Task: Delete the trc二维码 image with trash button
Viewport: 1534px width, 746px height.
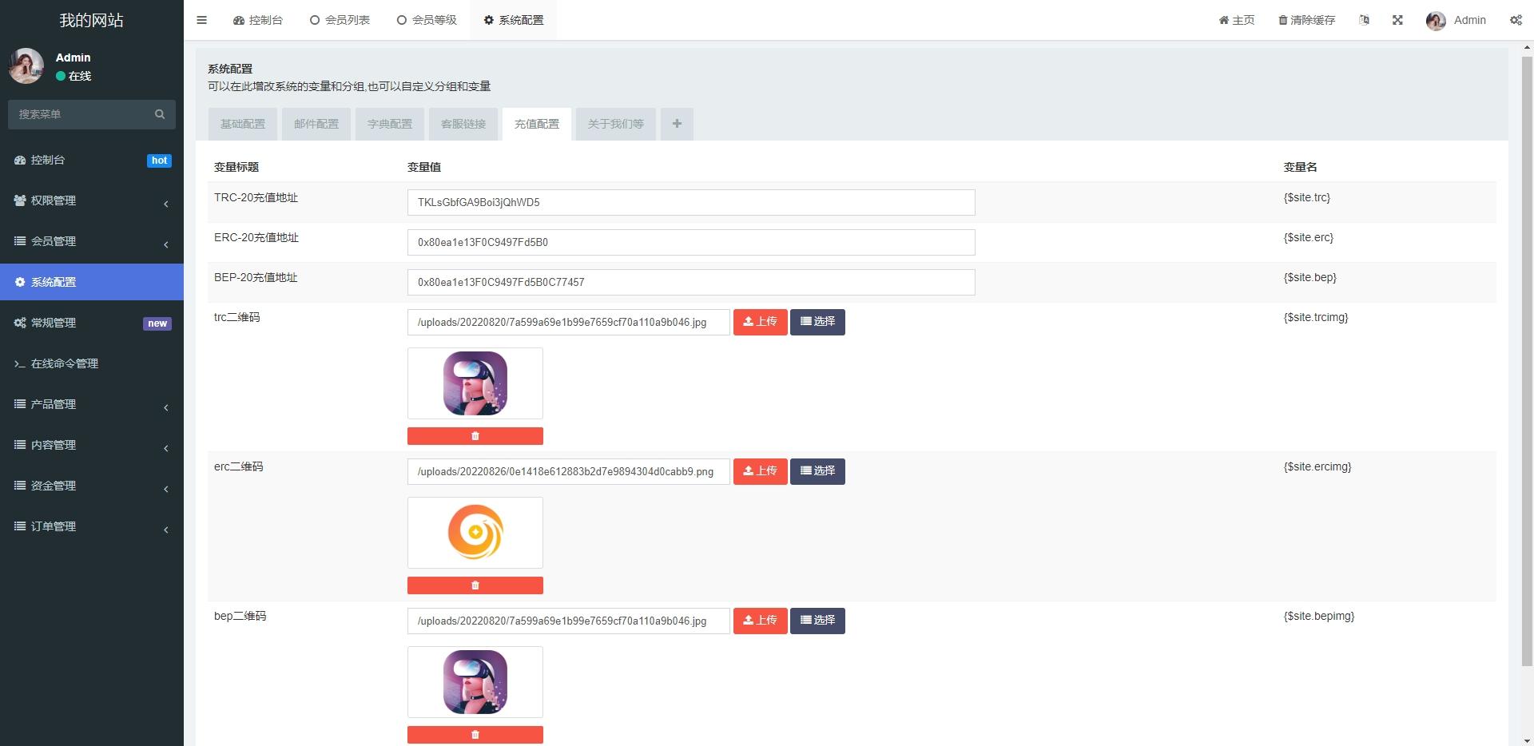Action: 475,436
